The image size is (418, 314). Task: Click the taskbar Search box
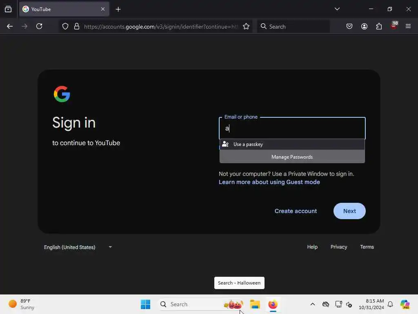pyautogui.click(x=201, y=304)
